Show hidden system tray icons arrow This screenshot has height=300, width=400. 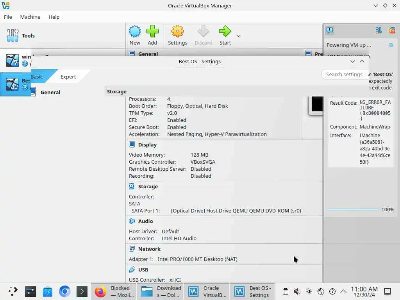point(343,291)
